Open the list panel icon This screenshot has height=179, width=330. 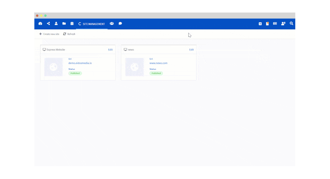tap(275, 24)
